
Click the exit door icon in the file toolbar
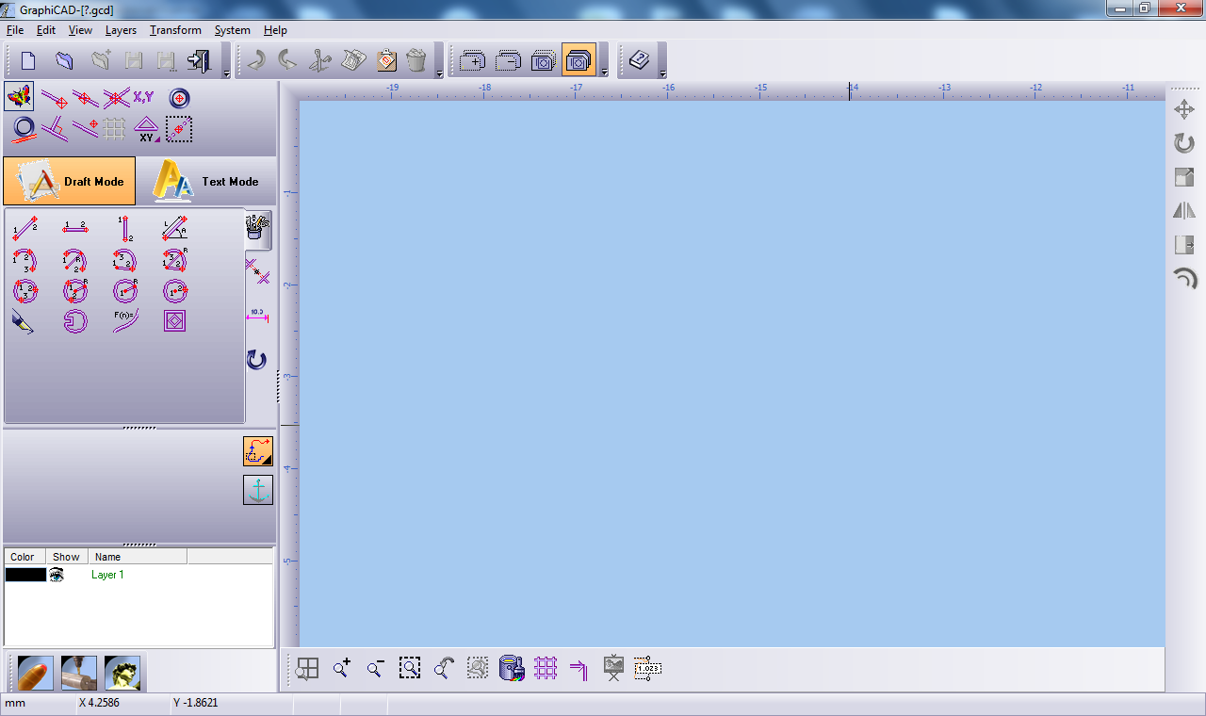pos(198,61)
